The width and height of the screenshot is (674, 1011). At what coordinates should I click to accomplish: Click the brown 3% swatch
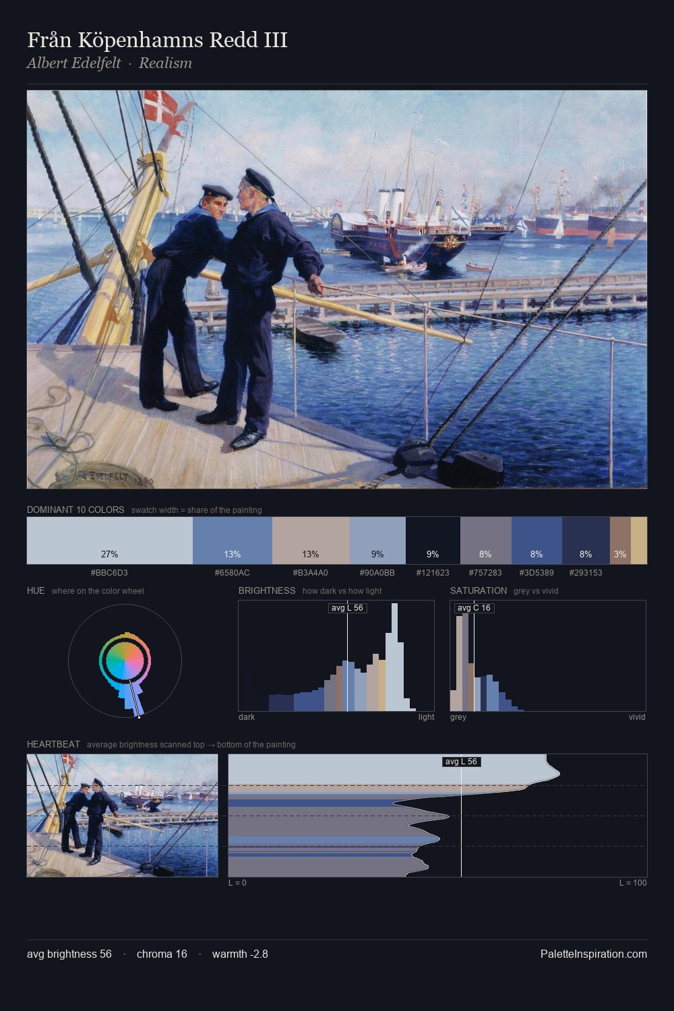620,541
